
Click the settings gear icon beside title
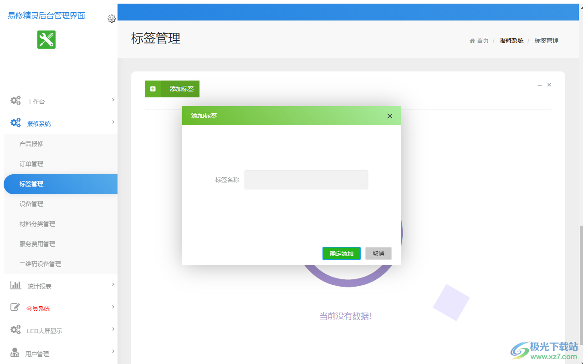pyautogui.click(x=112, y=19)
